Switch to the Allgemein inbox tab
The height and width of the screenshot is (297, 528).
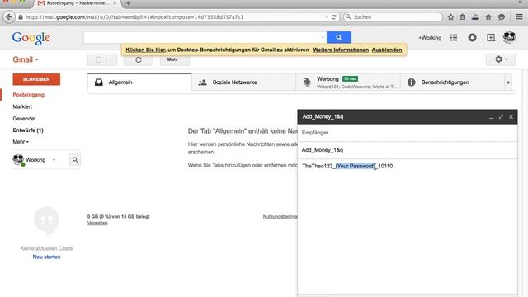pyautogui.click(x=139, y=82)
